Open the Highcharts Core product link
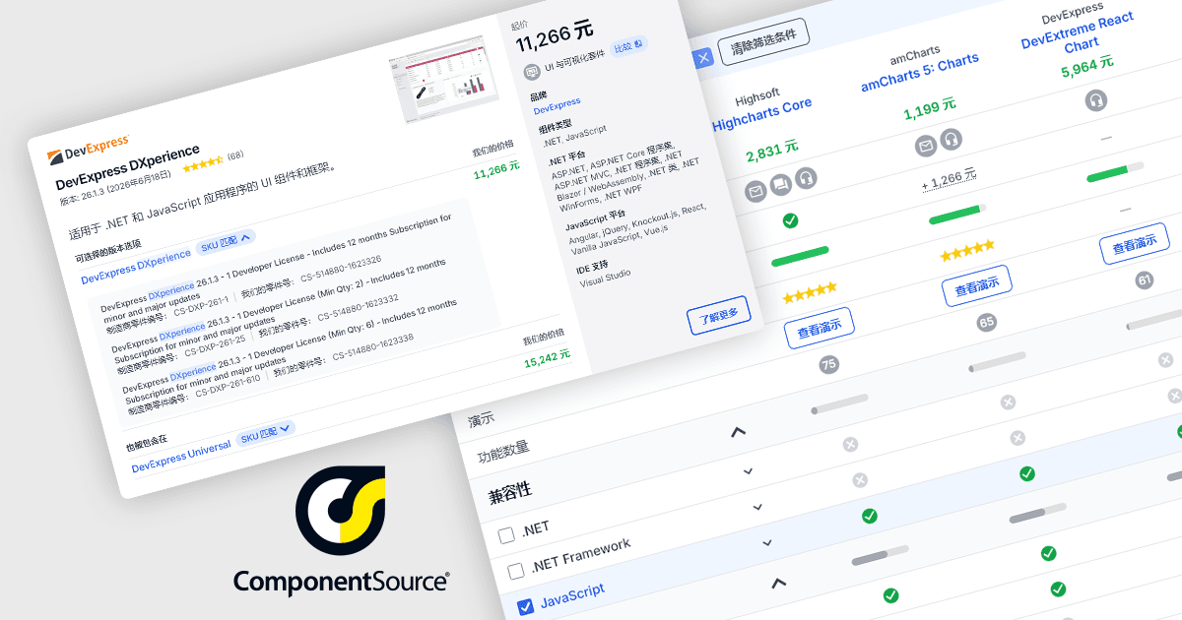Image resolution: width=1182 pixels, height=620 pixels. point(762,113)
